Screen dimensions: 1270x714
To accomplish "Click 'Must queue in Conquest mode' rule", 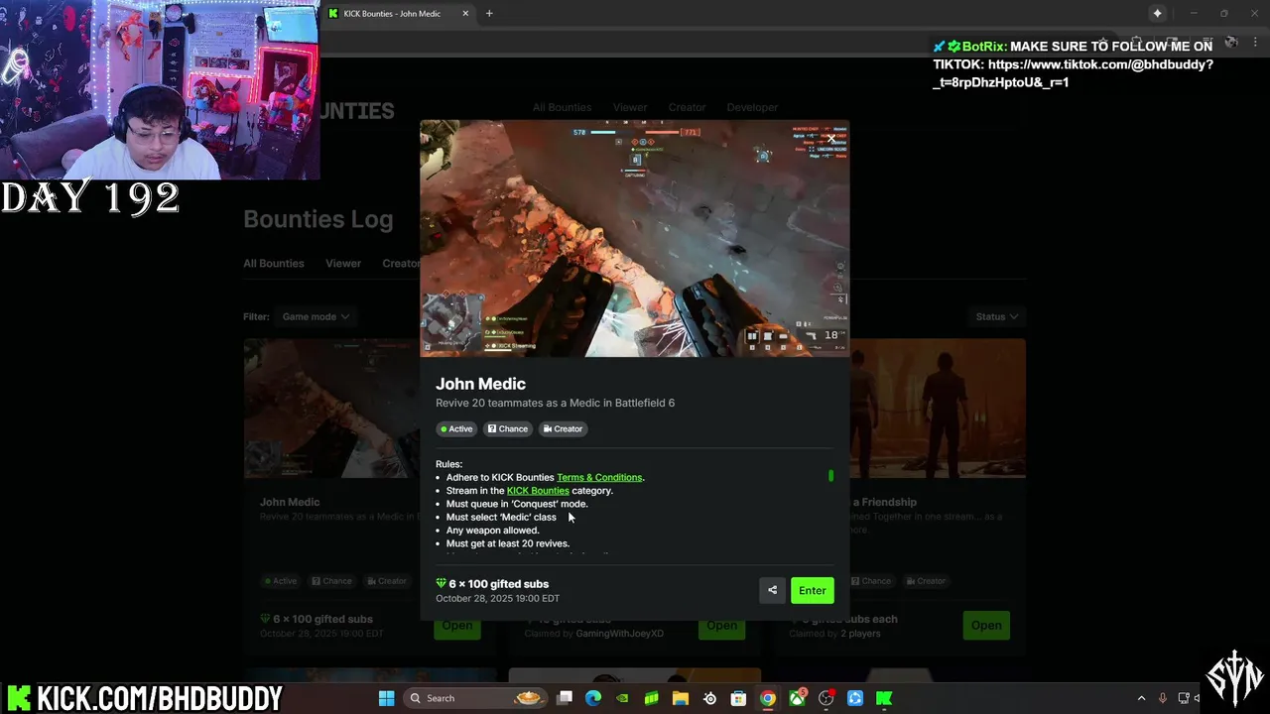I will (517, 504).
